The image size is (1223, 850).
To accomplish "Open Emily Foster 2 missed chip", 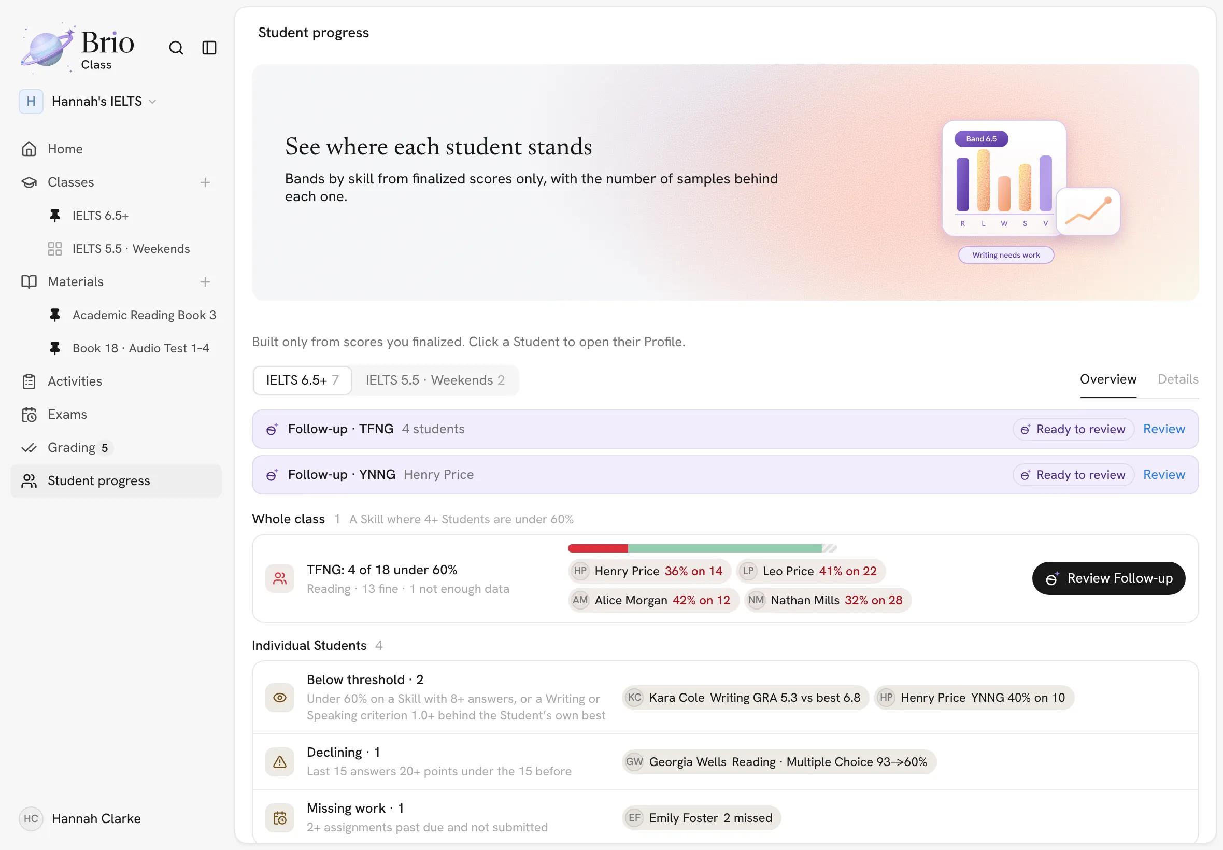I will click(701, 818).
